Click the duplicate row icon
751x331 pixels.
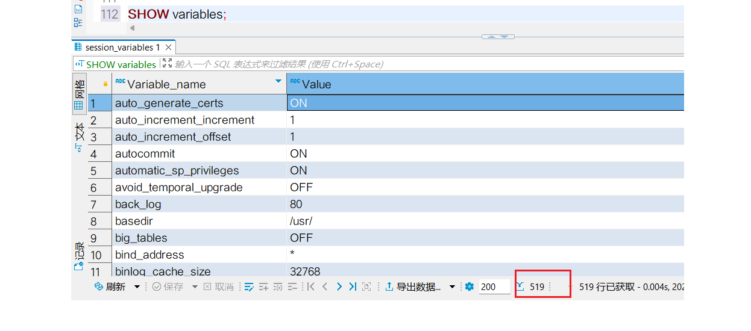coord(278,287)
